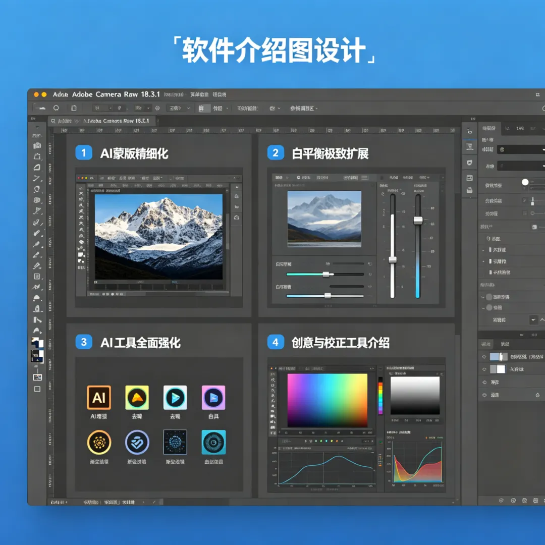
Task: Open the blue play-triangle tool icon
Action: click(175, 398)
